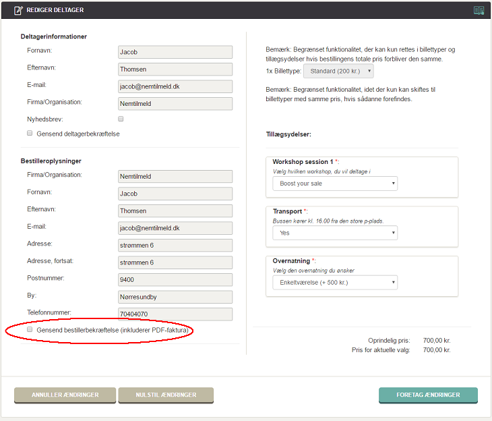The image size is (492, 421).
Task: Submit with Foretag ændringer button
Action: coord(428,395)
